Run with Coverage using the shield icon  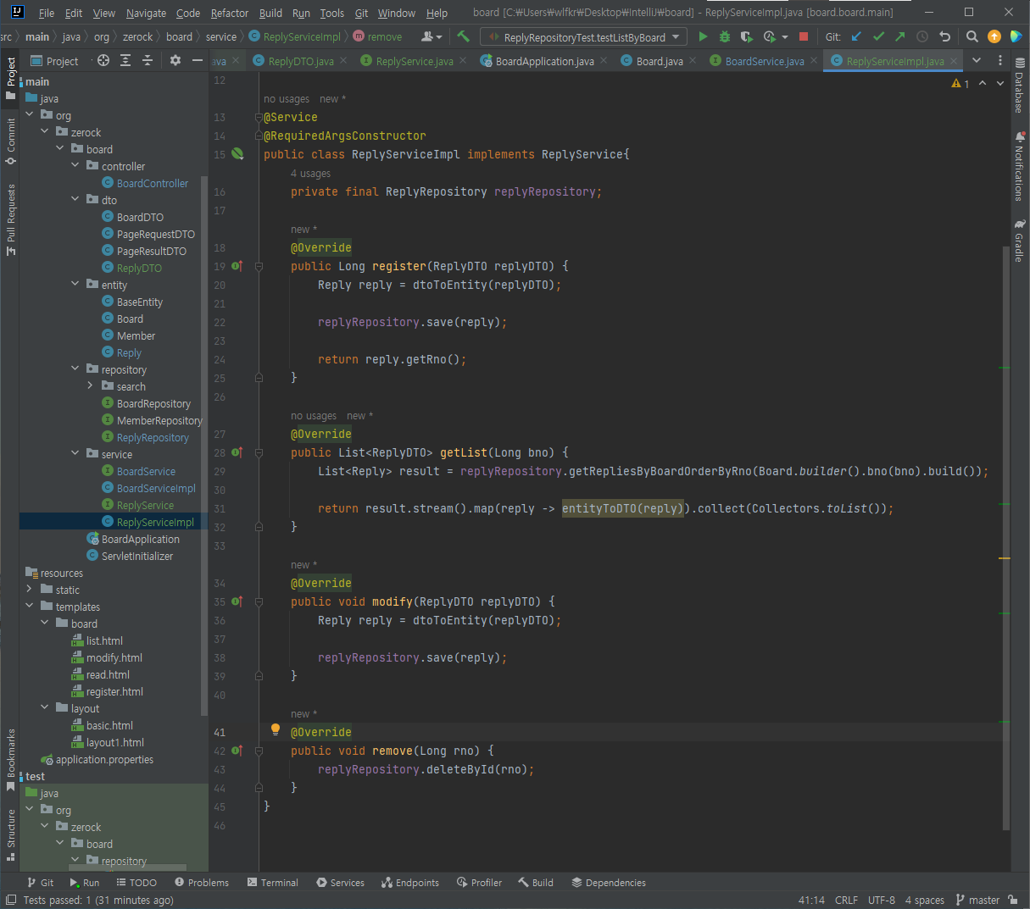(x=746, y=36)
